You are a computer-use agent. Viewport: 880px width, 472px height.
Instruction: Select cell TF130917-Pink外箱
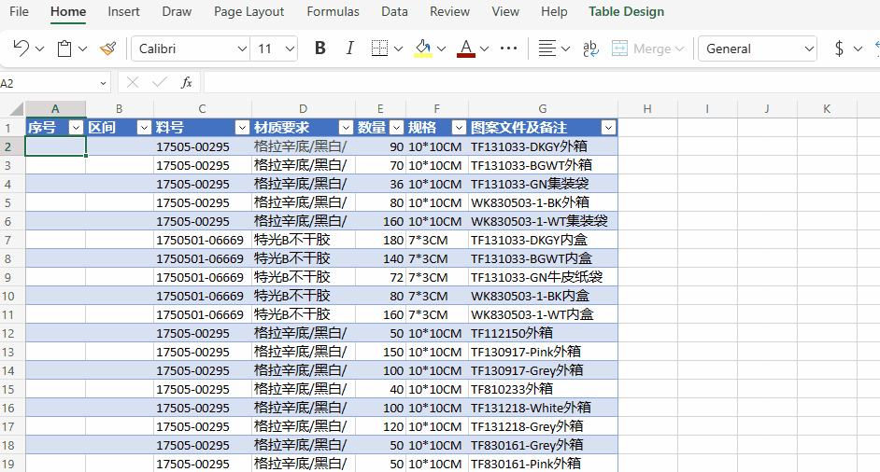tap(543, 352)
